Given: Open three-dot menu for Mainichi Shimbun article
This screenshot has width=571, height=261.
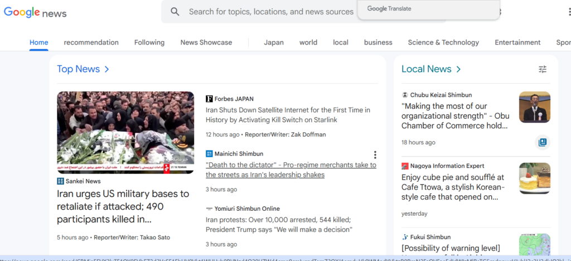Looking at the screenshot, I should (375, 154).
